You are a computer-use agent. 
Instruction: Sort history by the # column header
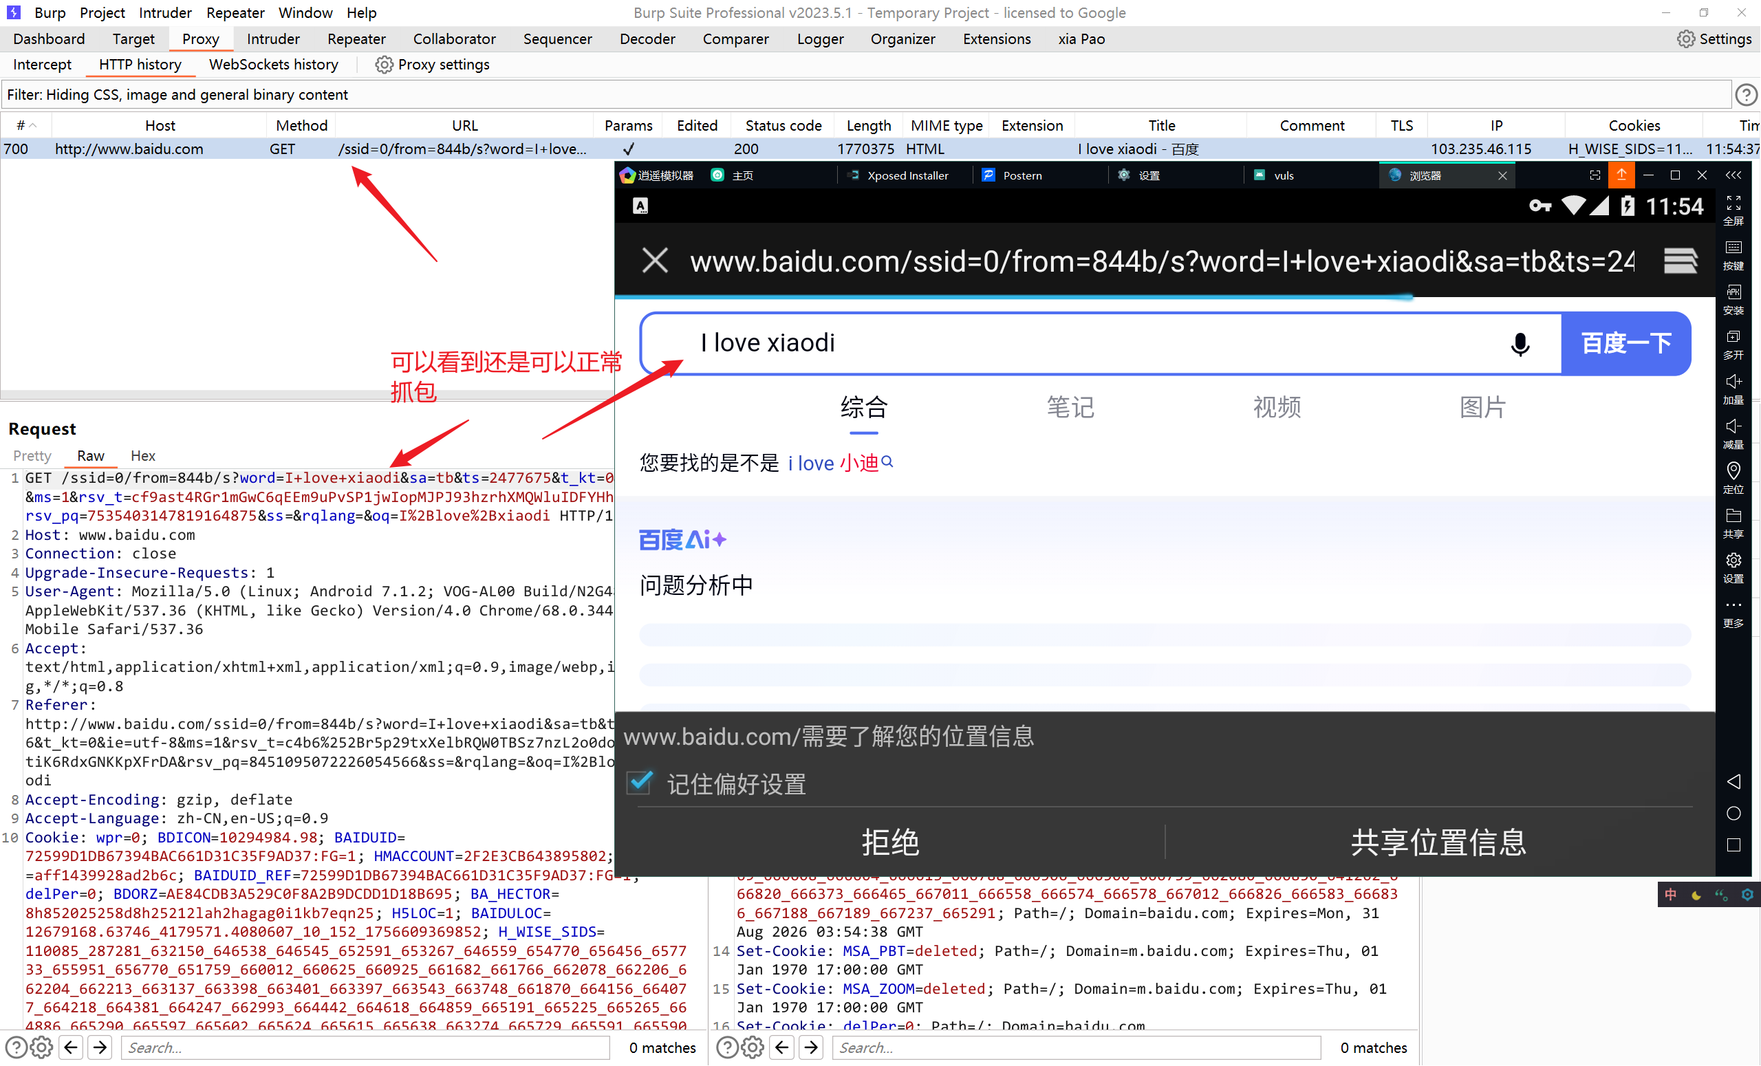pyautogui.click(x=21, y=125)
